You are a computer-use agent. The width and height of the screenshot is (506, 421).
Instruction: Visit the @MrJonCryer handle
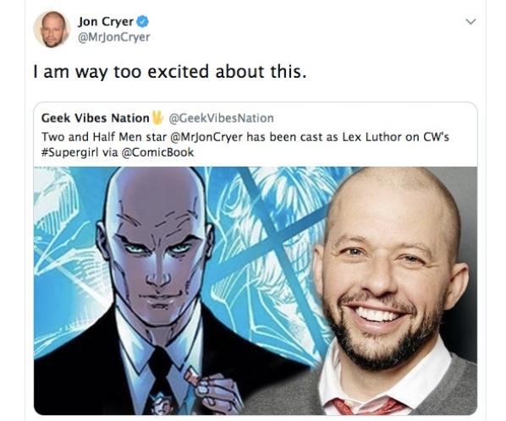[x=114, y=37]
